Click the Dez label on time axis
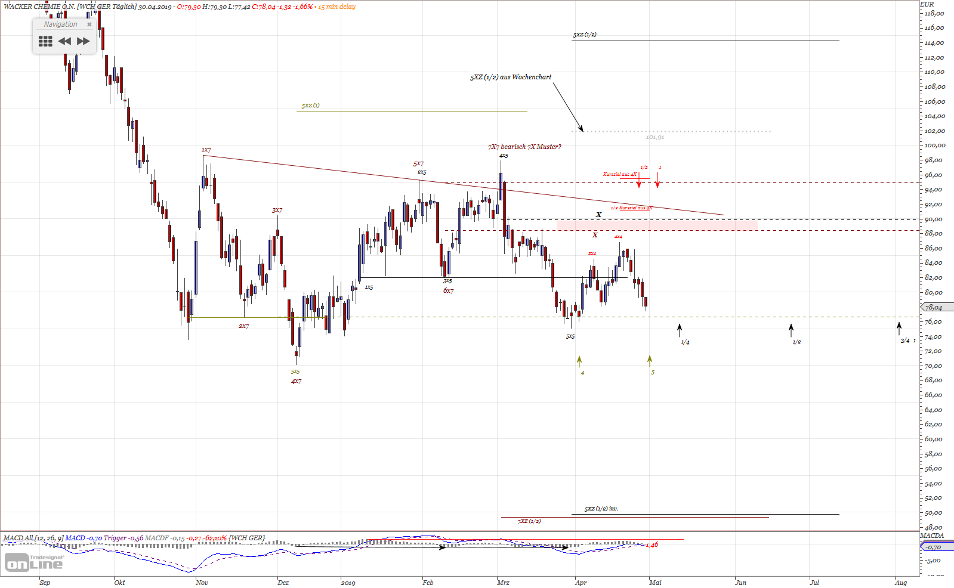Image resolution: width=954 pixels, height=588 pixels. (283, 583)
